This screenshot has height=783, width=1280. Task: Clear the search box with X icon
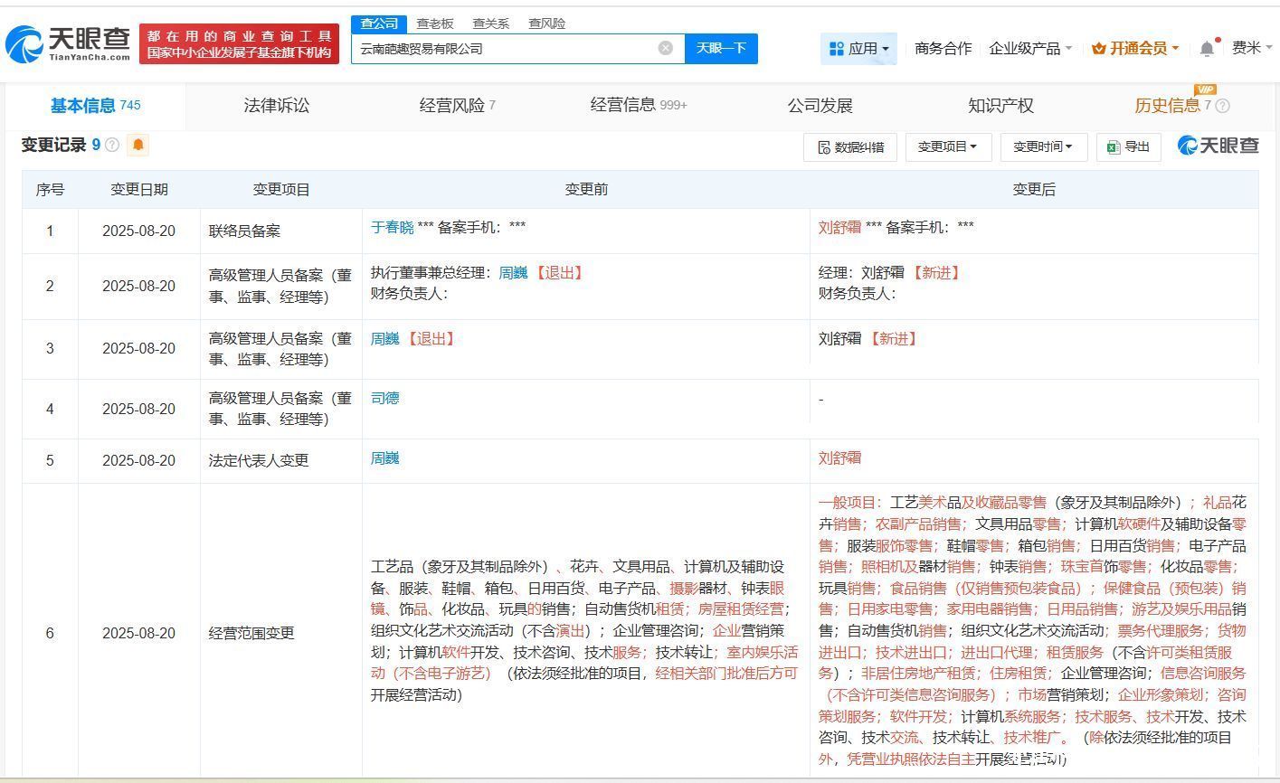[x=666, y=48]
